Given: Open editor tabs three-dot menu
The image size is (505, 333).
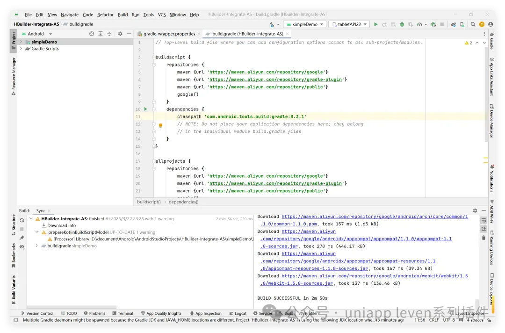Looking at the screenshot, I should (x=484, y=34).
